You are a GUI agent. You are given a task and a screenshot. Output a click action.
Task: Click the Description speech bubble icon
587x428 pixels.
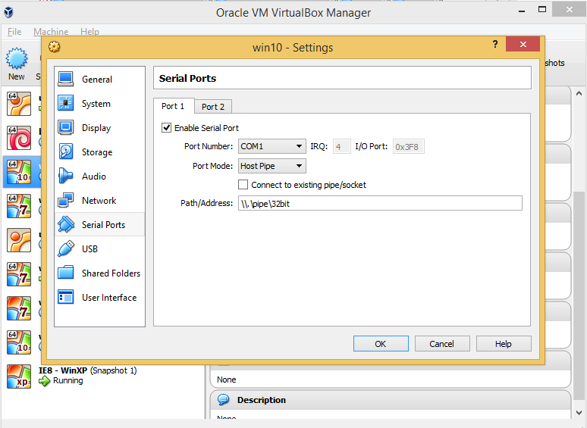coord(224,399)
